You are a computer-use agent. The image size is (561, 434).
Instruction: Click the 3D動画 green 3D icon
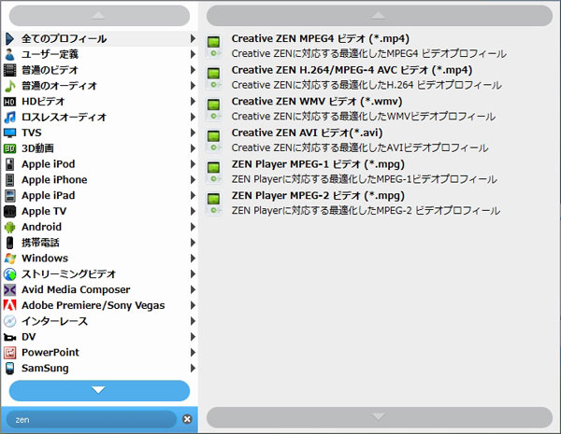tap(10, 148)
